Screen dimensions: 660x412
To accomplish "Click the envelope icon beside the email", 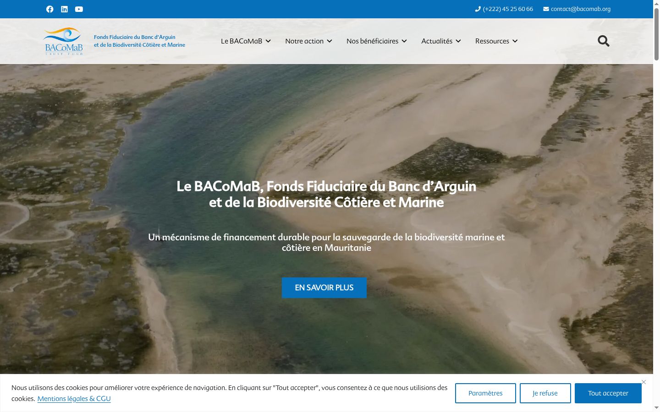I will (546, 9).
